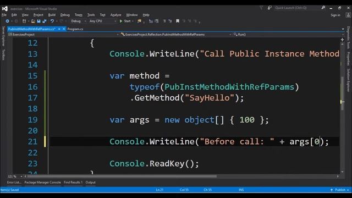Open the Window menu
The image size is (352, 198).
(132, 15)
